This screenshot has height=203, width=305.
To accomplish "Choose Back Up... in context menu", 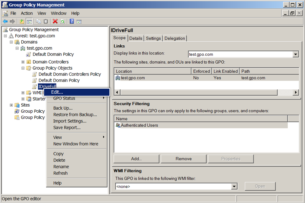I will pos(77,108).
